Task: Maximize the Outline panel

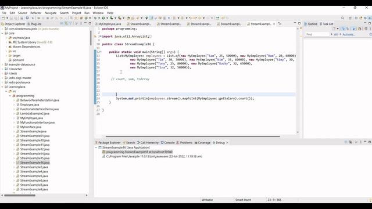Action: pyautogui.click(x=370, y=23)
